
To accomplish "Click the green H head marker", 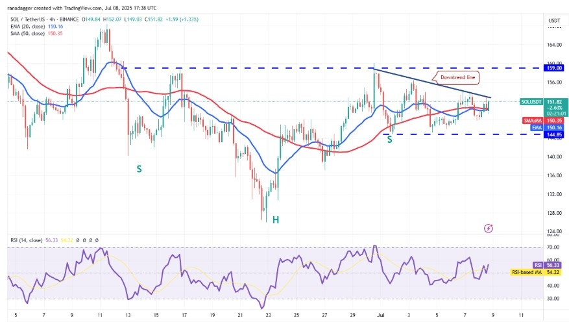I will (x=276, y=219).
